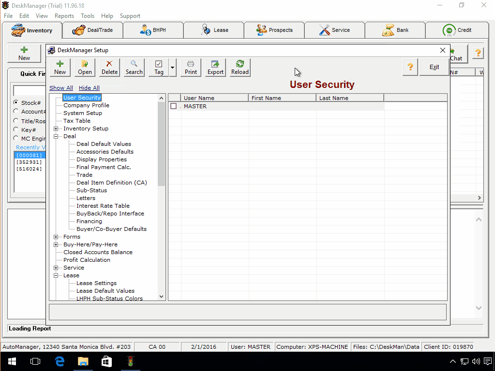
Task: Click the tree scrollbar up arrow
Action: click(x=161, y=98)
